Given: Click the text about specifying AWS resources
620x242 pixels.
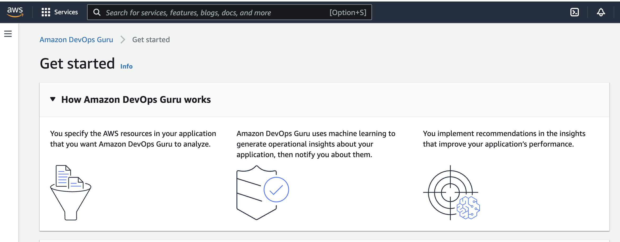Looking at the screenshot, I should click(133, 139).
